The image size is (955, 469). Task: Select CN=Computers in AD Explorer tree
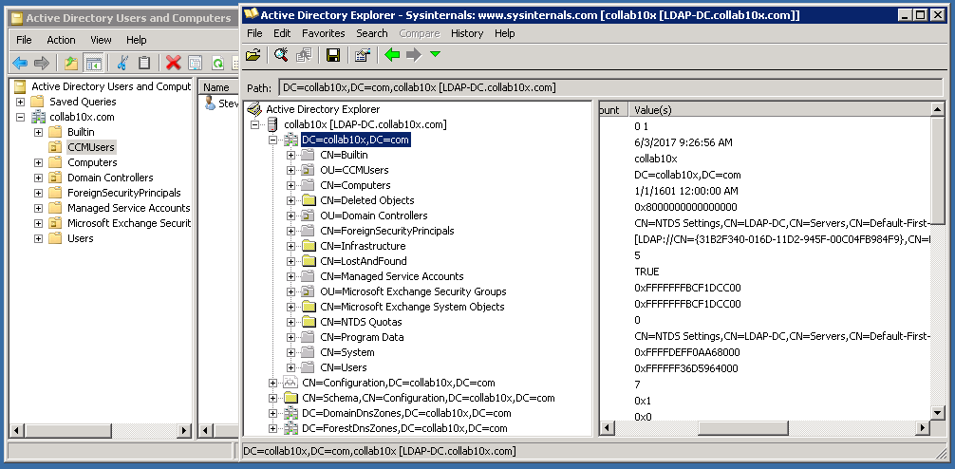[355, 185]
